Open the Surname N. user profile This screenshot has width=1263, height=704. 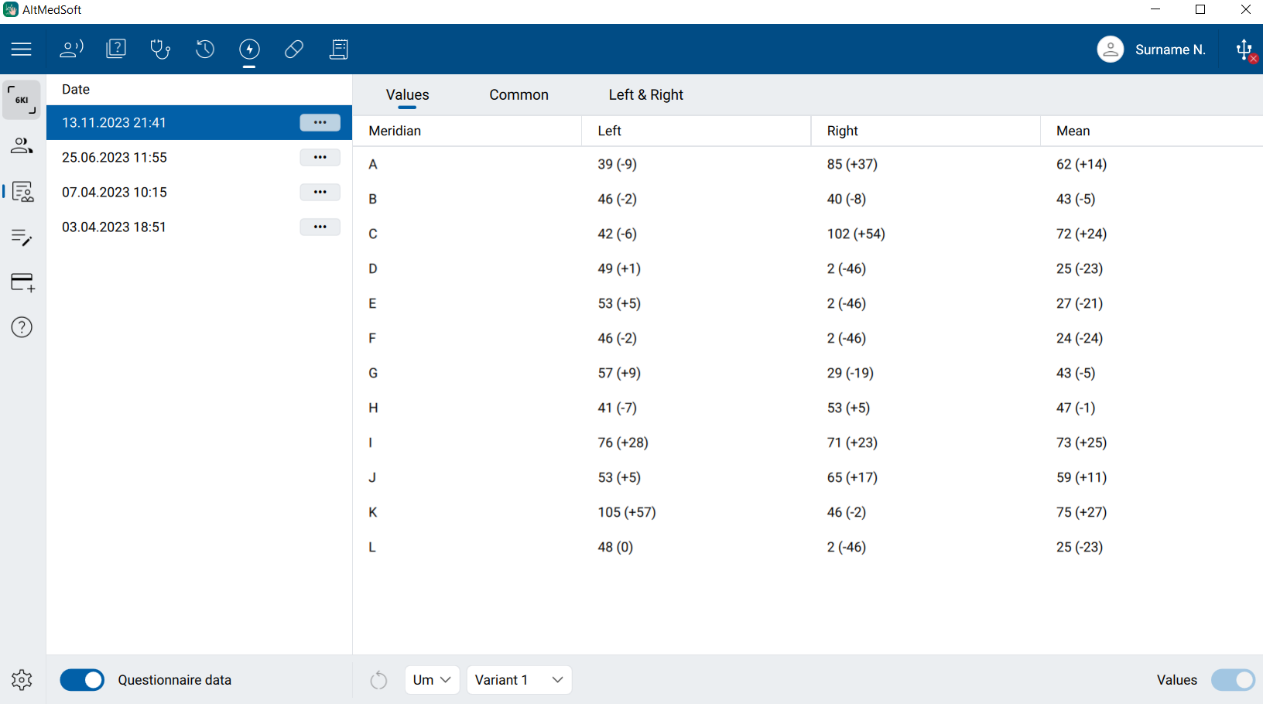[x=1152, y=50]
